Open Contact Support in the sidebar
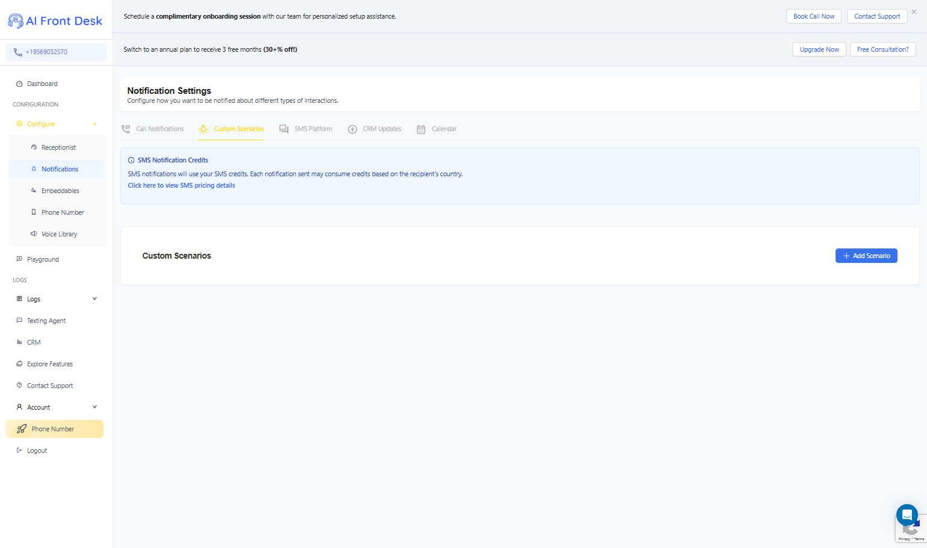This screenshot has height=548, width=927. [54, 386]
